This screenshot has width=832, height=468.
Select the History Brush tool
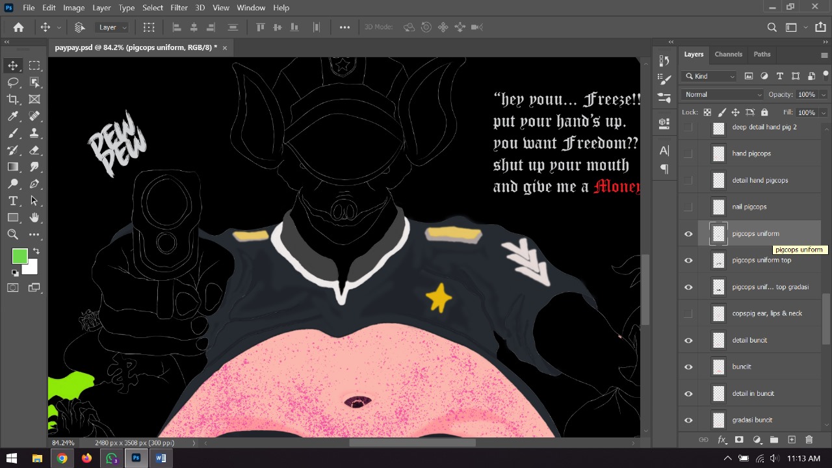coord(13,149)
